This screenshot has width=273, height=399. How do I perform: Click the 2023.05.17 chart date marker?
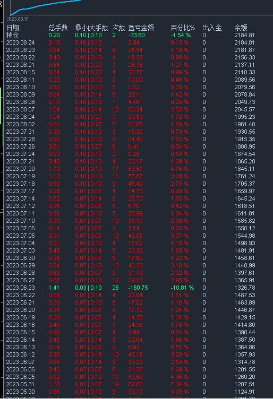[x=18, y=19]
